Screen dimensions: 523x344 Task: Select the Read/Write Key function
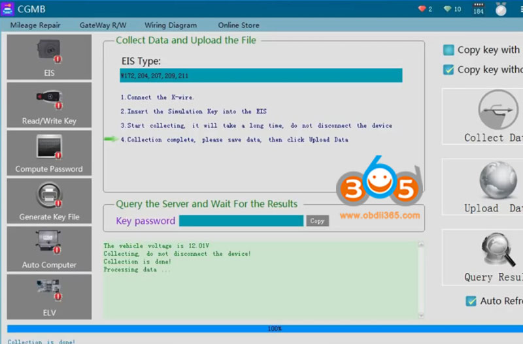coord(49,105)
